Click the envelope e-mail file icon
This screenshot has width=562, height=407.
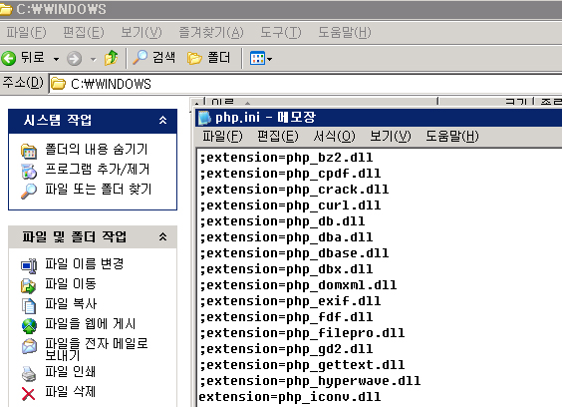(29, 346)
